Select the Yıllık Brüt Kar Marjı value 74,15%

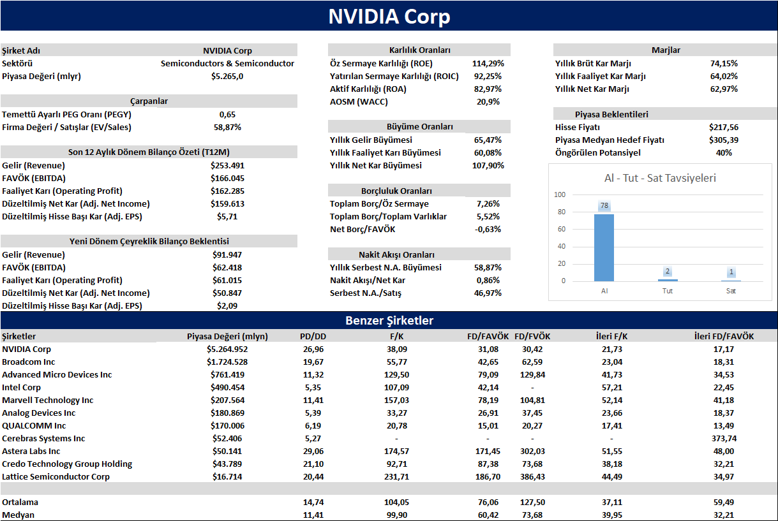[x=724, y=63]
